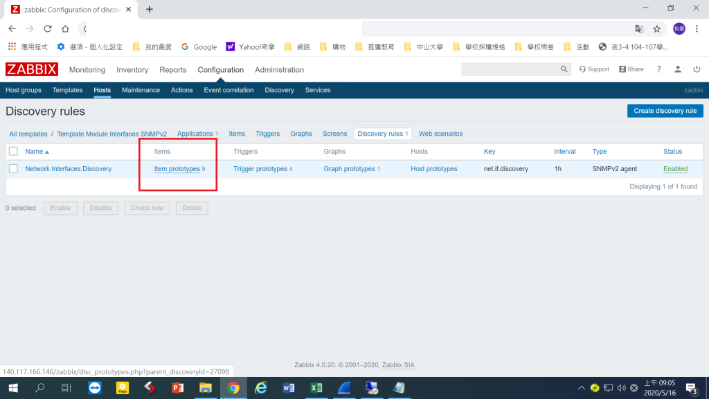Open Chrome three-dot menu
Screen dimensions: 709x399
coord(697,29)
